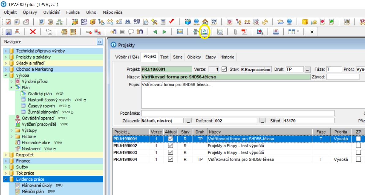The width and height of the screenshot is (365, 195).
Task: Click the database question mark icon
Action: coord(140,32)
